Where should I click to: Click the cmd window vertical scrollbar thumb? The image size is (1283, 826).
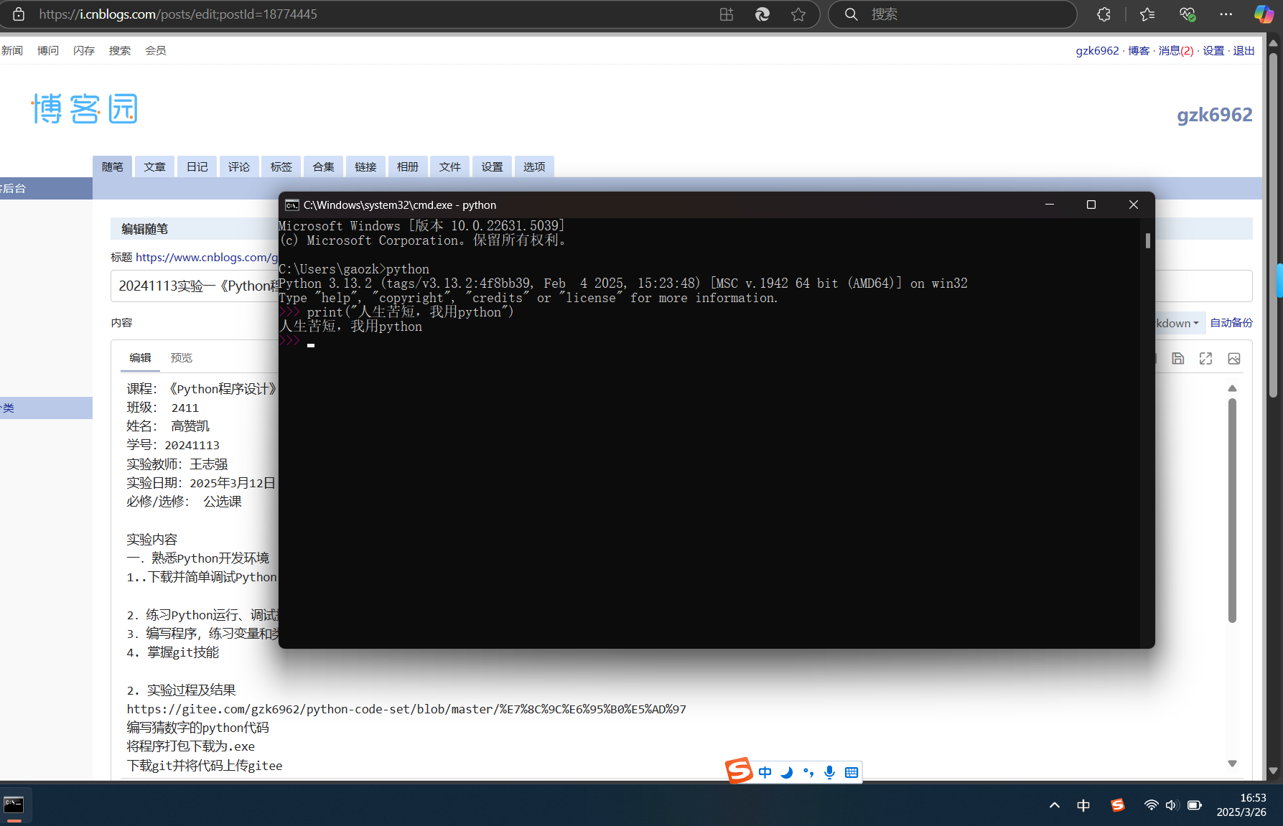pyautogui.click(x=1148, y=240)
